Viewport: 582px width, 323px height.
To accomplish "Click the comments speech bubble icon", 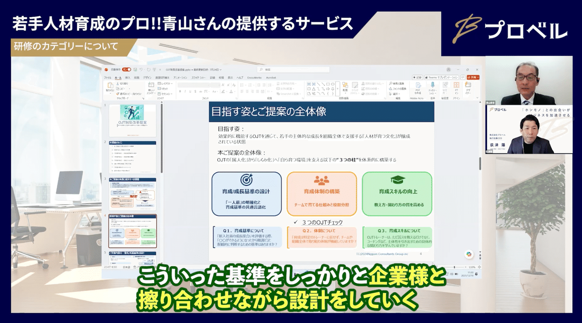I will 463,78.
